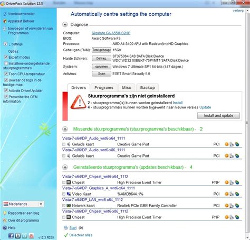Collapse the Geinstalleerde stuurprogramma's section
250x240 pixels.
(x=65, y=167)
